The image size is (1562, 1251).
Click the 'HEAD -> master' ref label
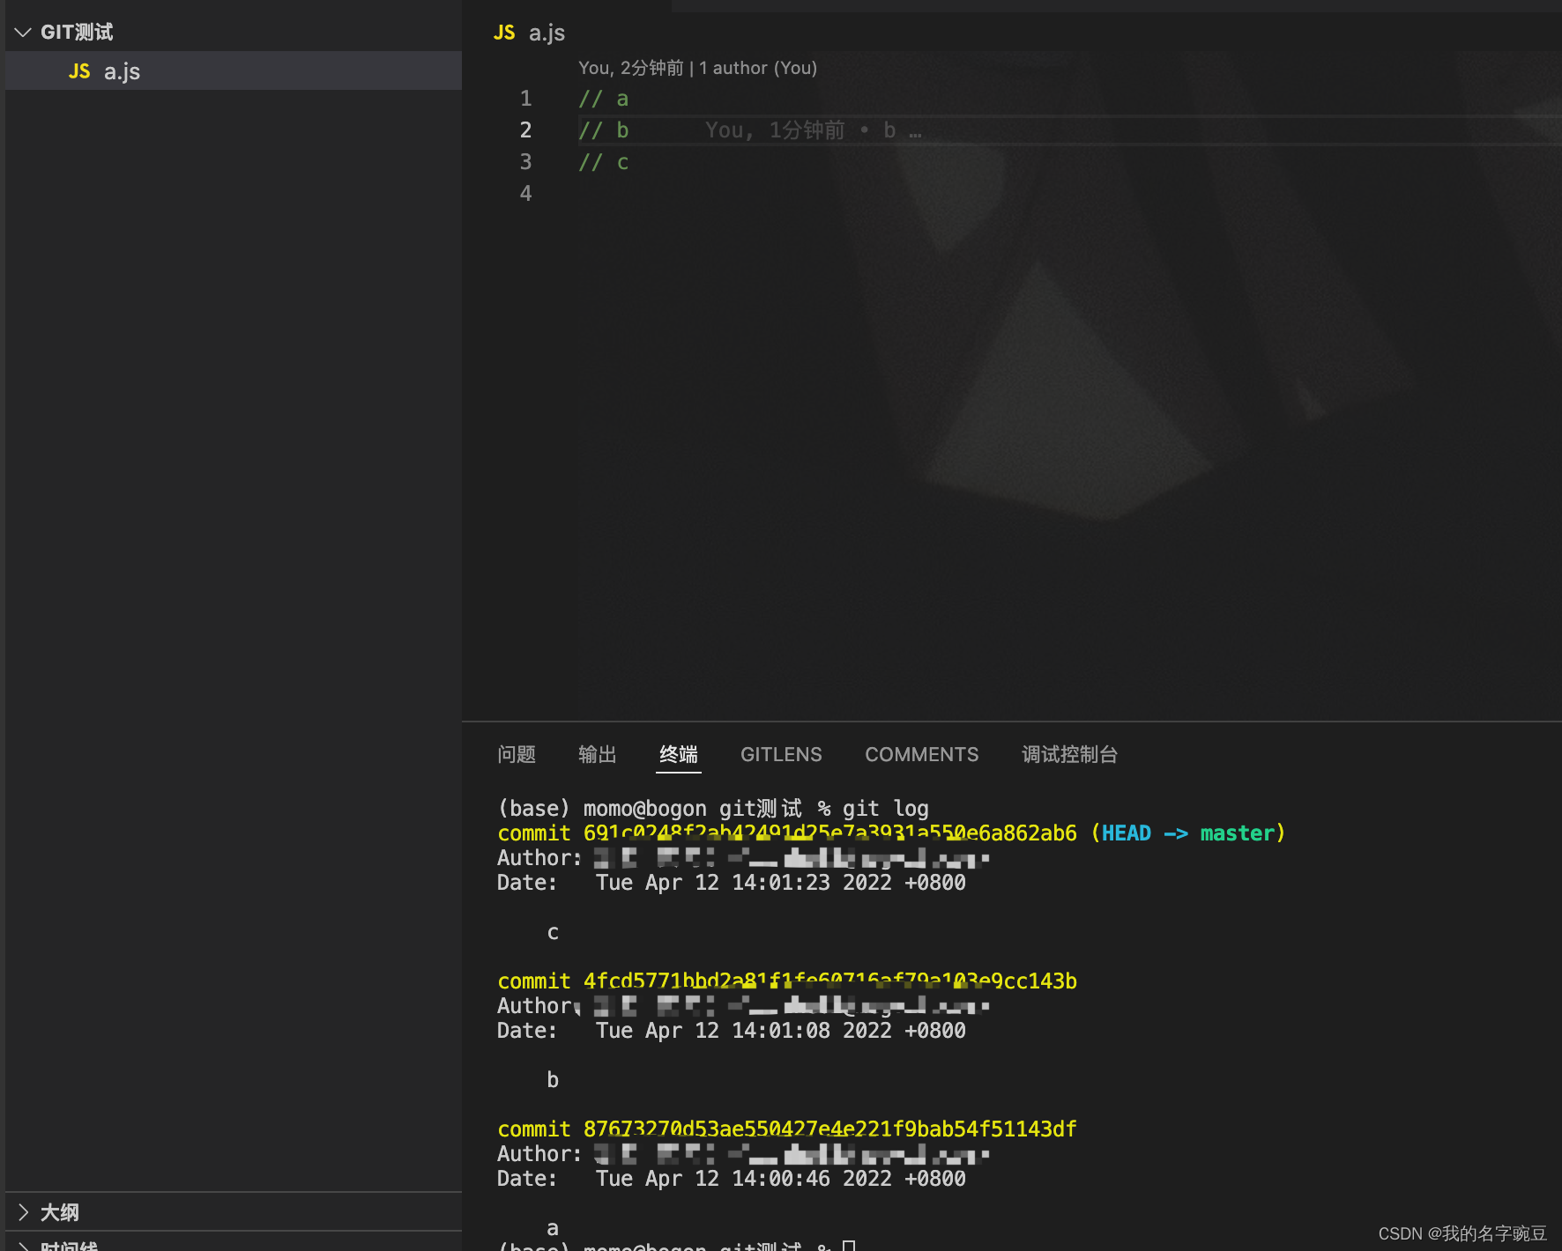coord(1187,833)
